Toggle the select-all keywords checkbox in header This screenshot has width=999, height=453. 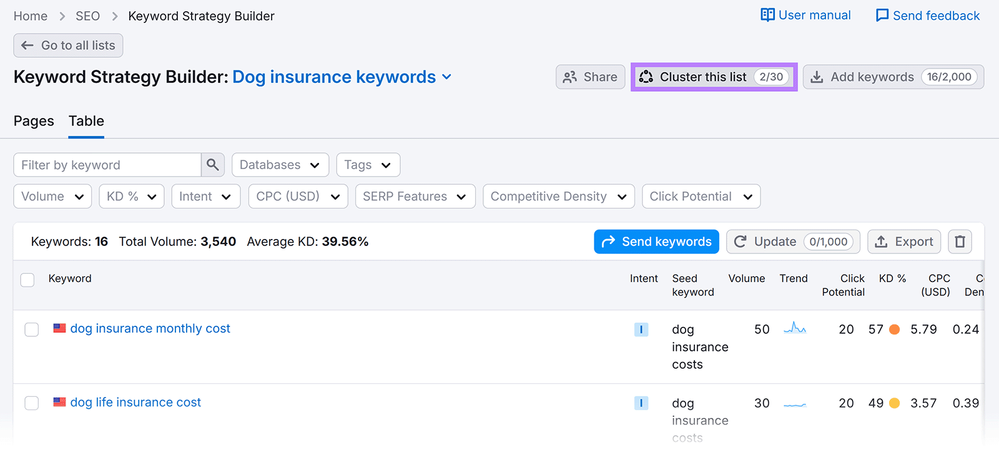pyautogui.click(x=27, y=280)
